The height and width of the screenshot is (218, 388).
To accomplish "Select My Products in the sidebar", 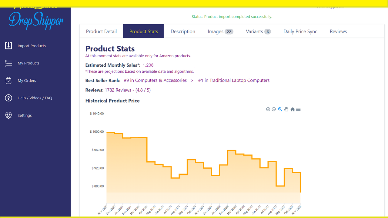I will (x=28, y=63).
